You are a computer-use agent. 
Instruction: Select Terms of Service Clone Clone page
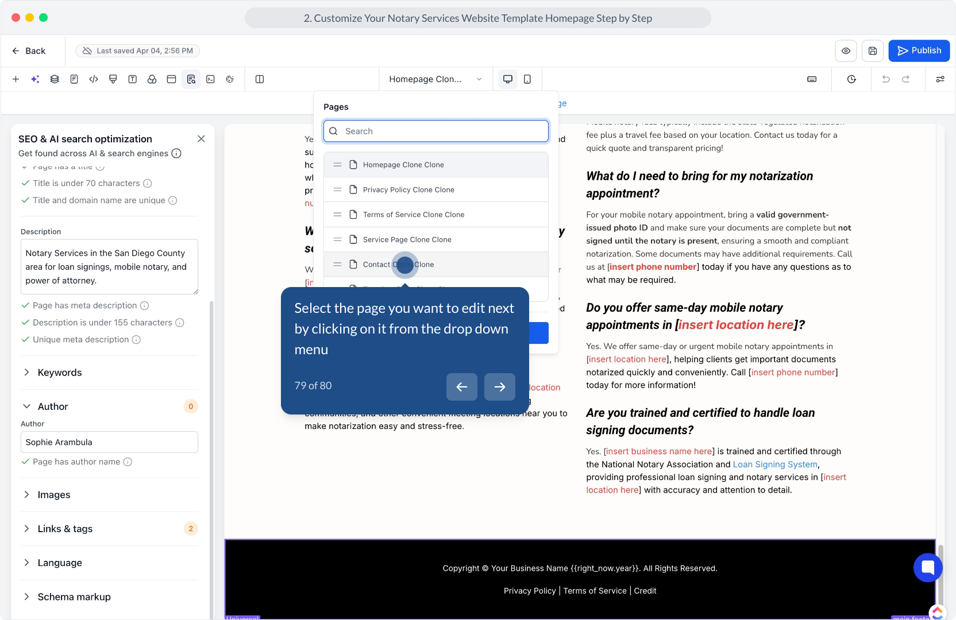point(436,215)
